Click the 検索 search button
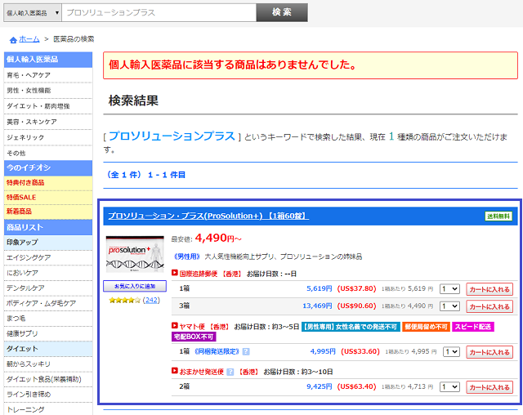The height and width of the screenshot is (415, 523). pyautogui.click(x=282, y=13)
